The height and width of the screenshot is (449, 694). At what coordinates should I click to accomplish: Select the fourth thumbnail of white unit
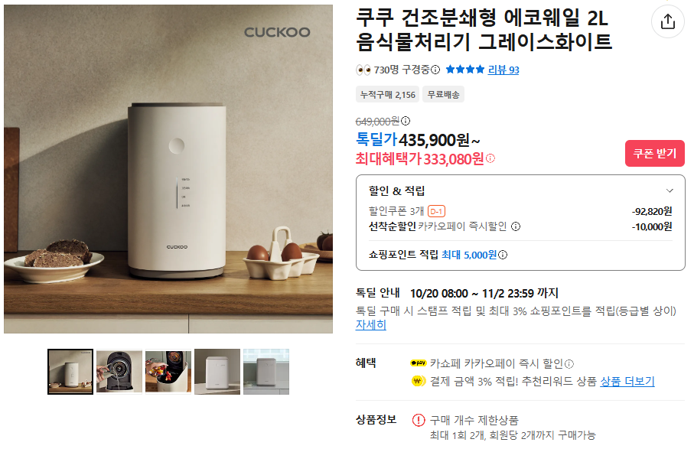(x=217, y=372)
